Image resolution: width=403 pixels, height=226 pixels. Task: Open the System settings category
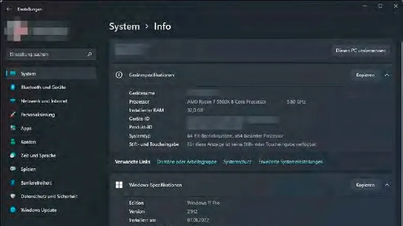(x=51, y=74)
